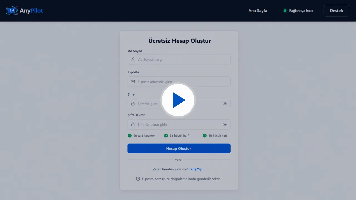Focus the Şifre Tekrarı input field
Viewport: 356px width, 200px height.
tap(179, 124)
